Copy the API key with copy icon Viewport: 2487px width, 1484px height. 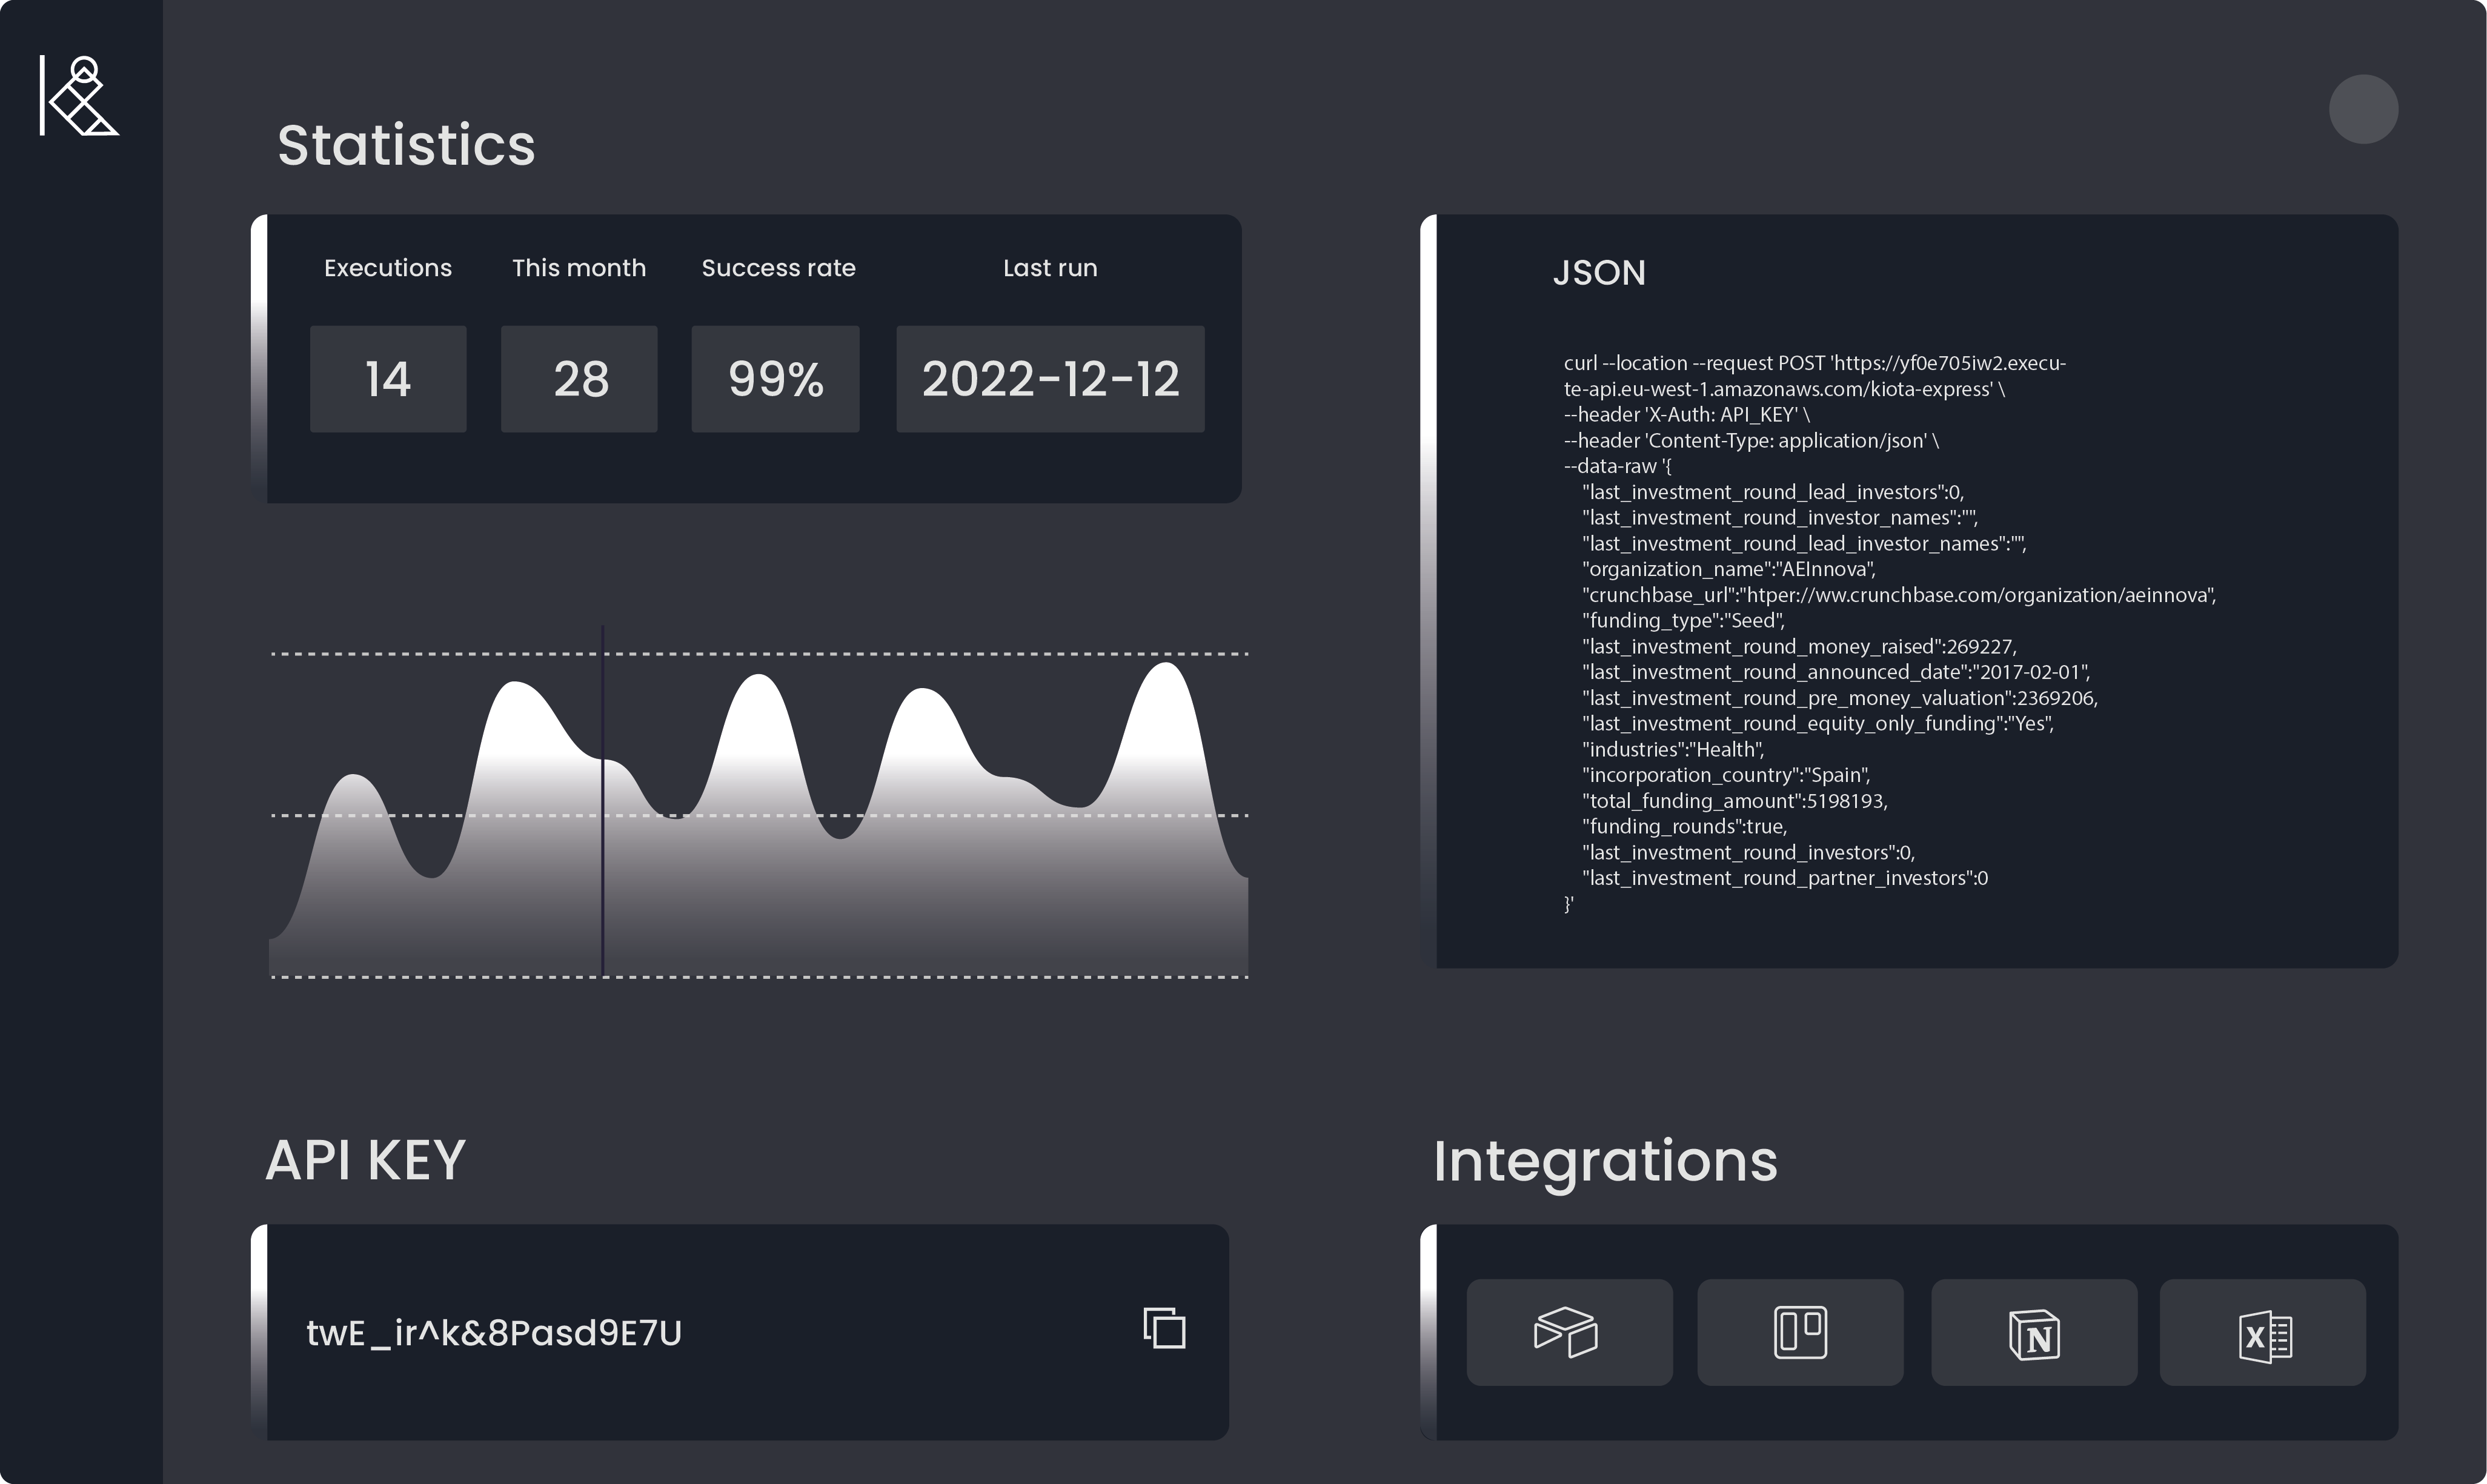click(x=1164, y=1328)
